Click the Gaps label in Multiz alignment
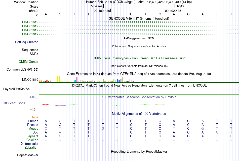 click(x=34, y=117)
